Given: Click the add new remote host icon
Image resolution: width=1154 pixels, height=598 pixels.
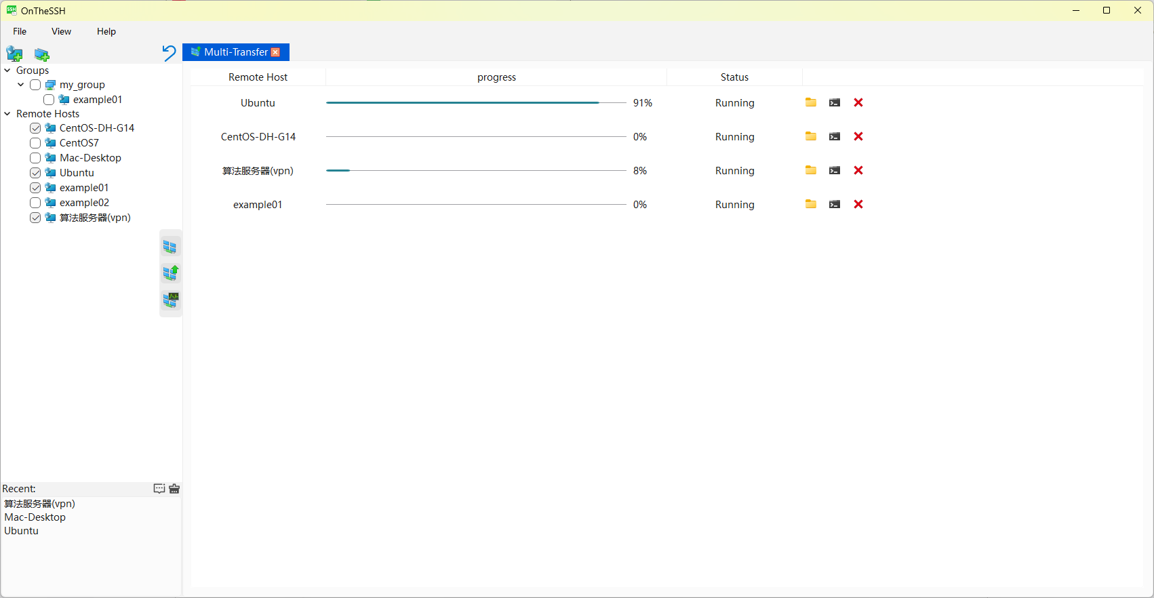Looking at the screenshot, I should pos(14,54).
